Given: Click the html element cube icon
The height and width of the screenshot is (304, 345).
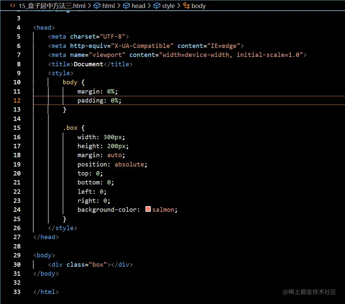Looking at the screenshot, I should (97, 6).
